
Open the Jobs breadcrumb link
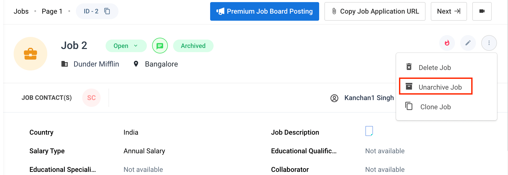[x=21, y=11]
